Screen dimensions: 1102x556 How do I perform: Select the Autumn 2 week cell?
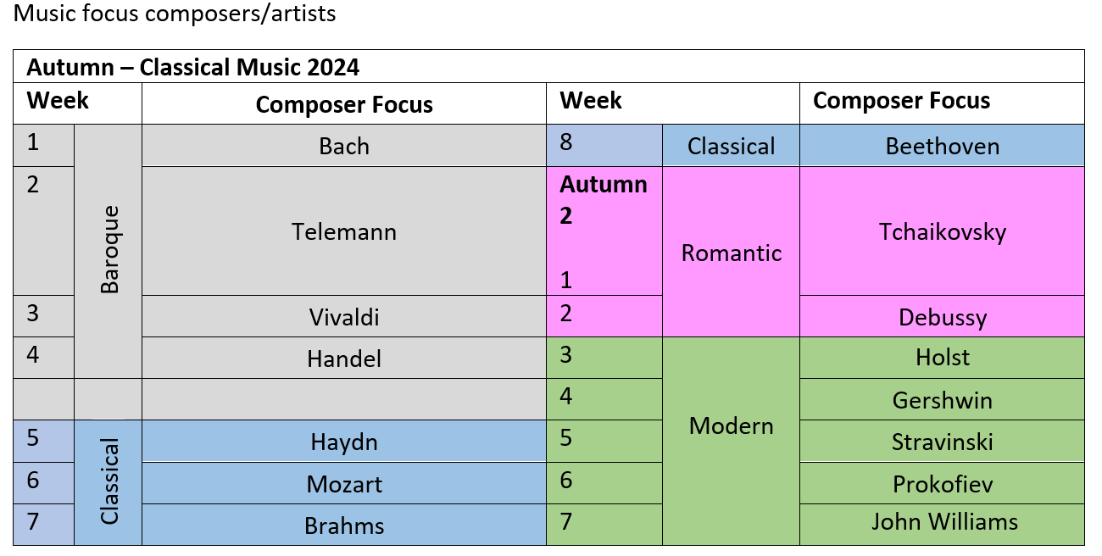(604, 231)
